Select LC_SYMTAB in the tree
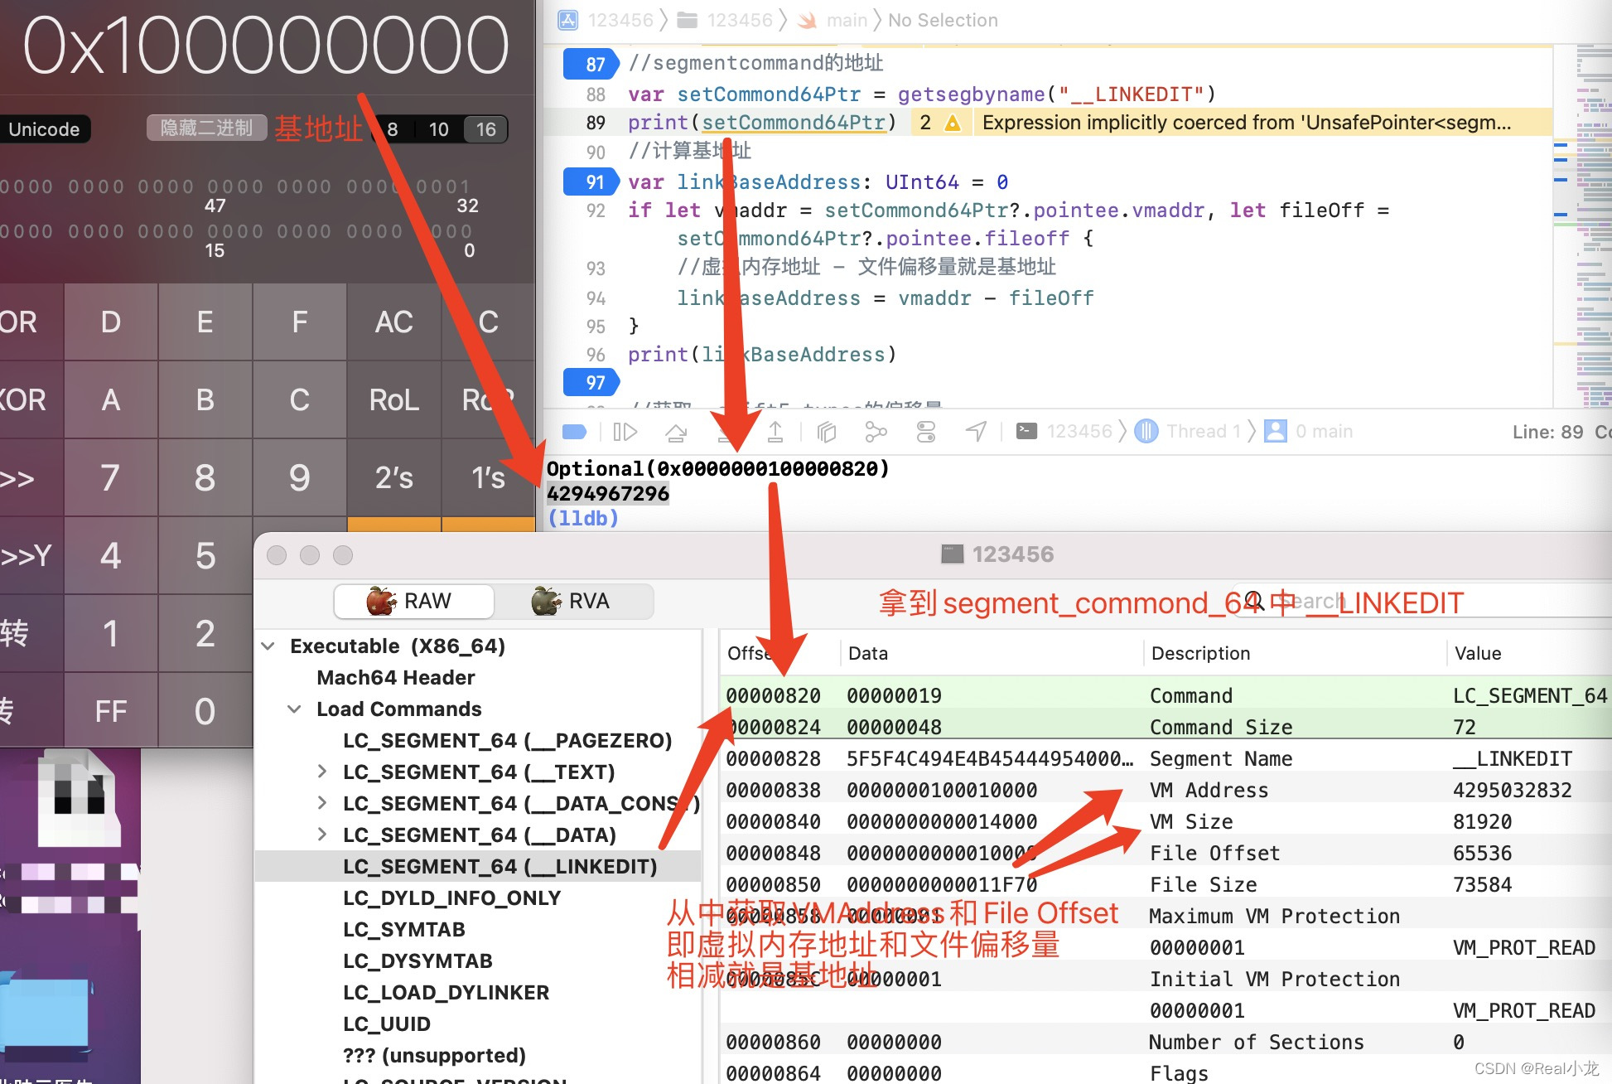 (403, 929)
